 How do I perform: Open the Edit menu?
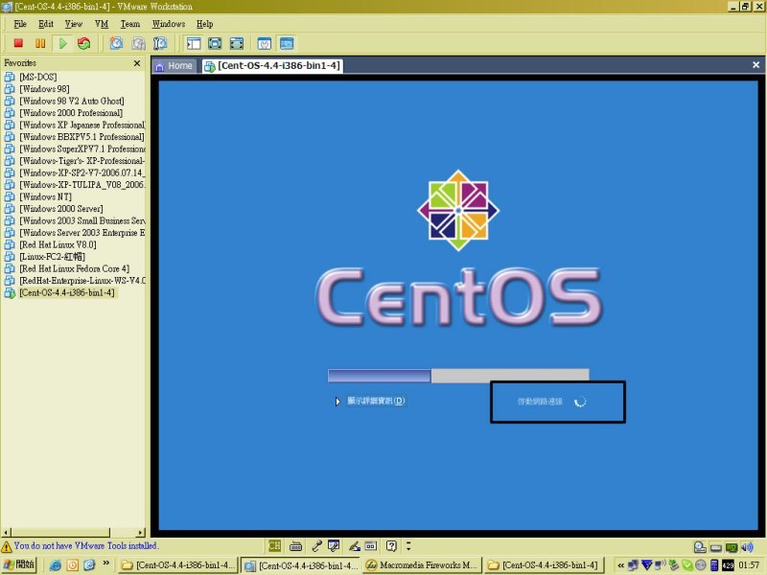click(x=46, y=24)
